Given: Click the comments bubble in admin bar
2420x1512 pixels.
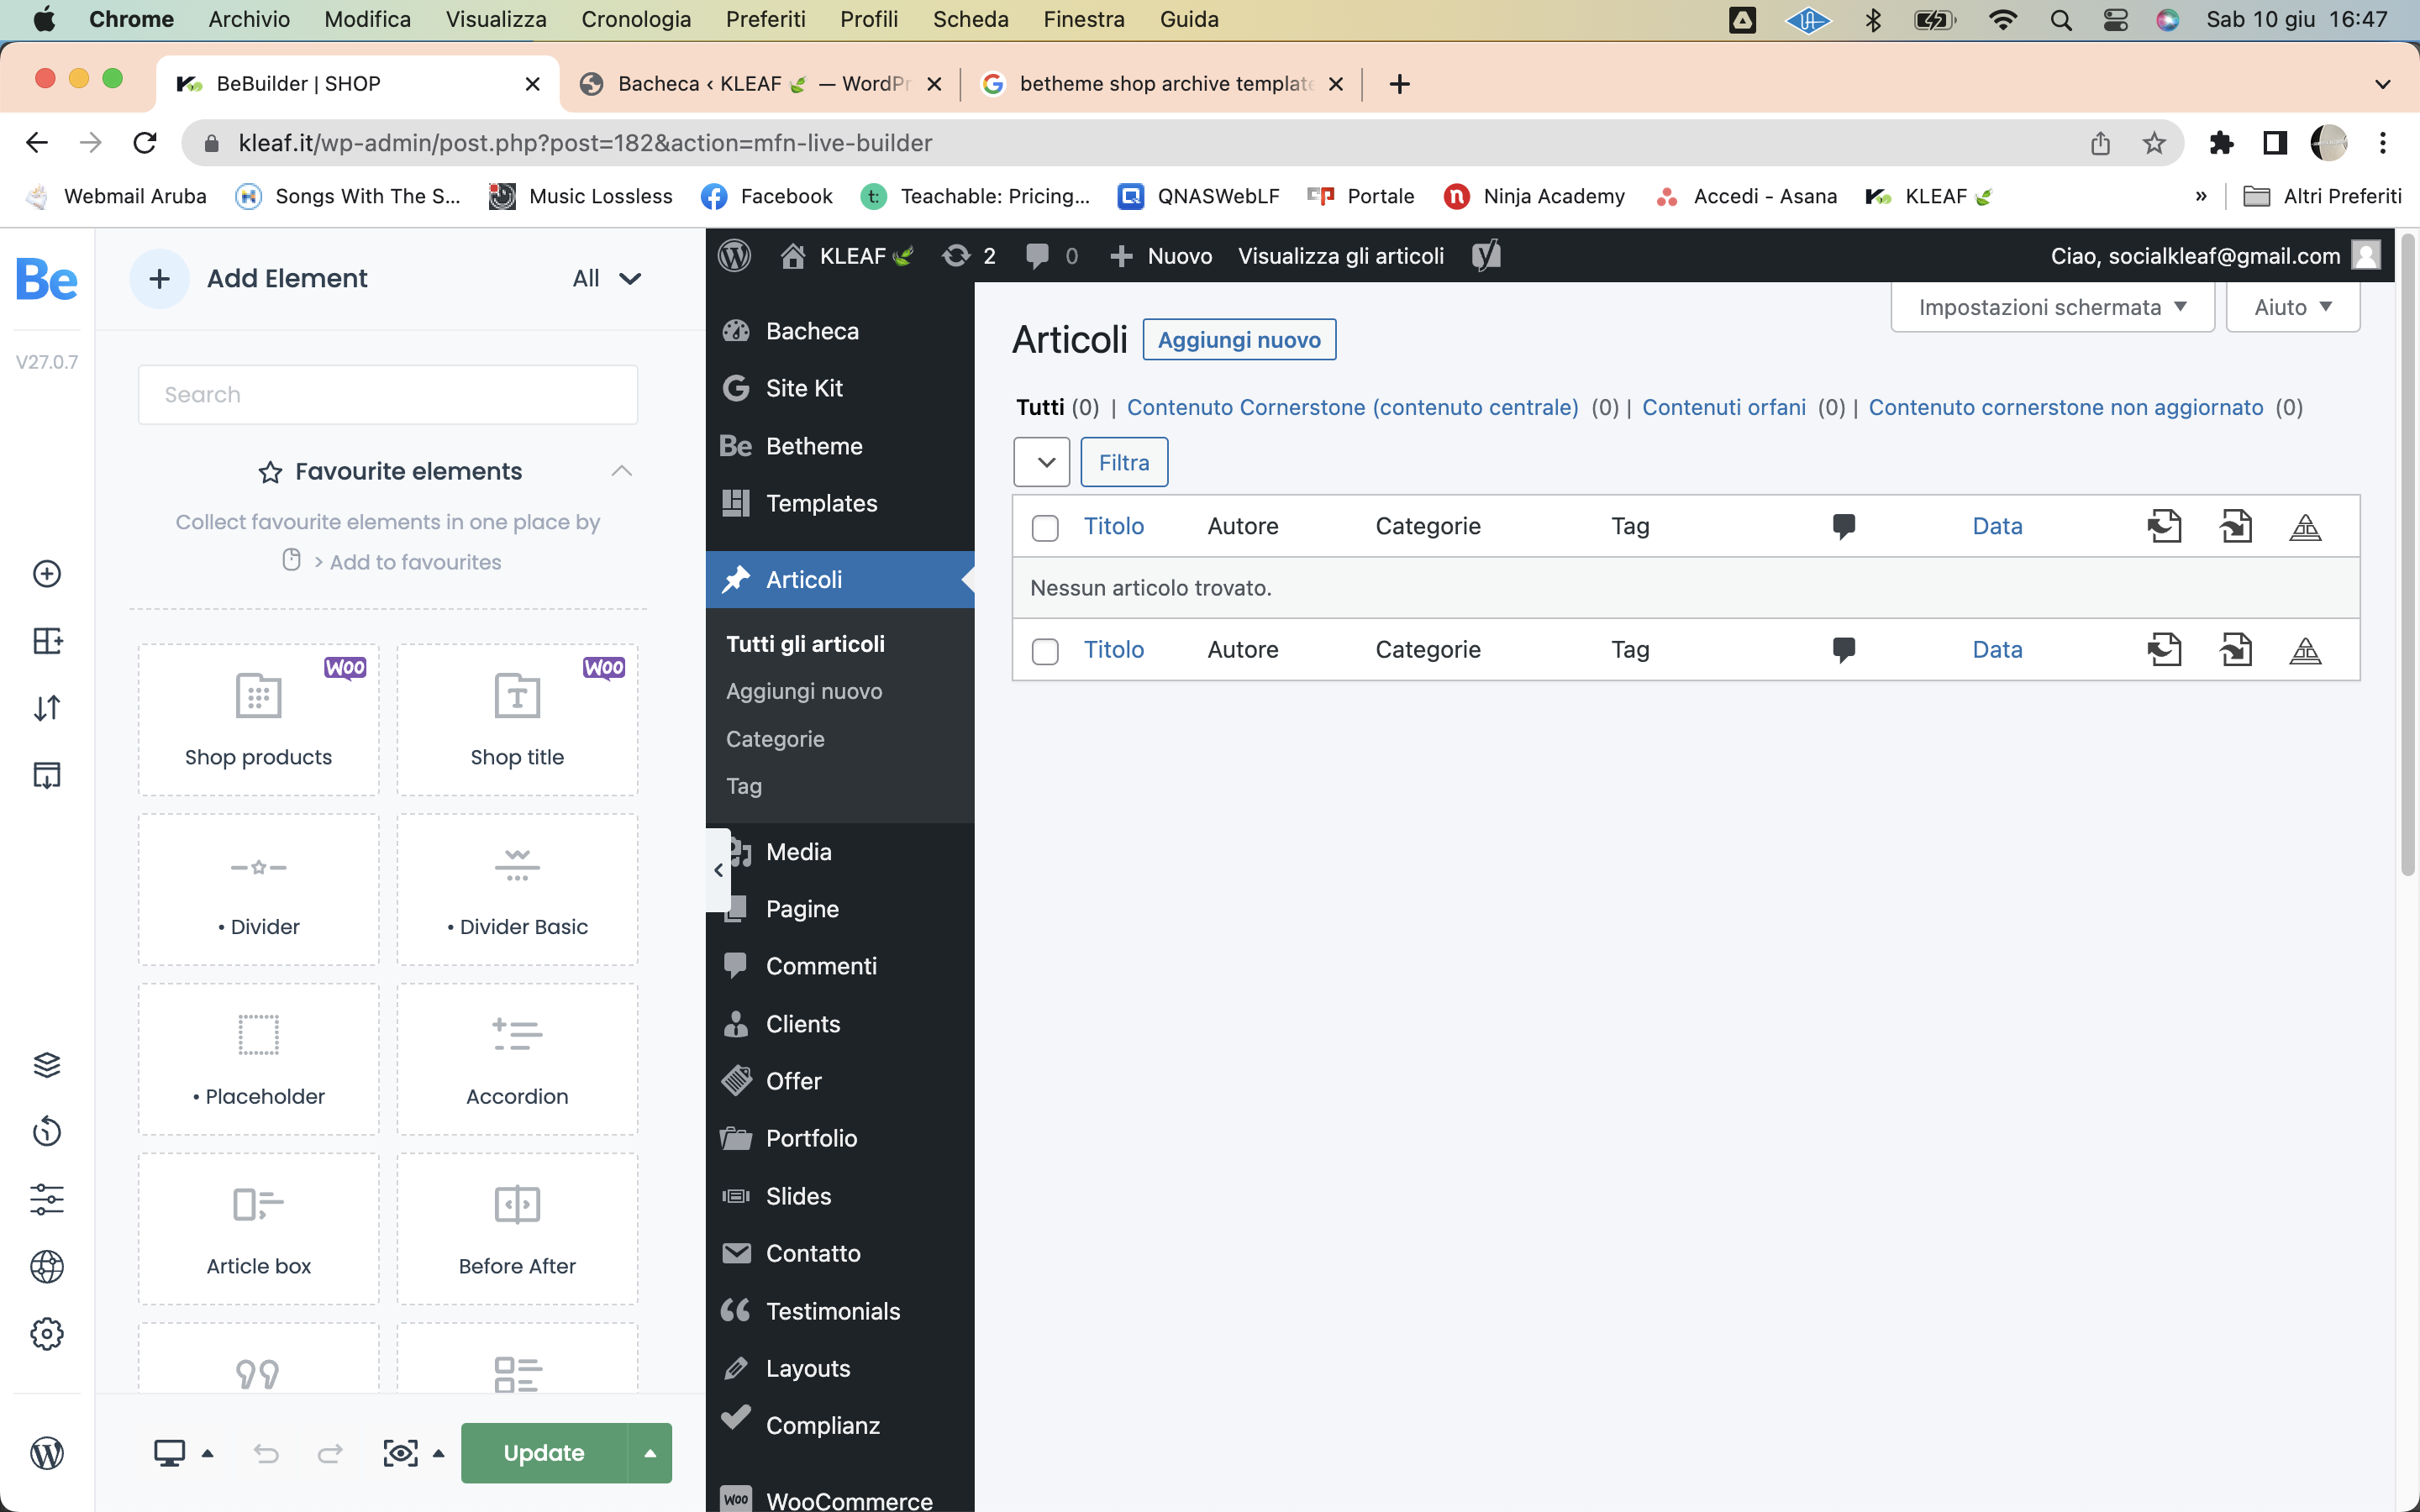Looking at the screenshot, I should pos(1052,256).
